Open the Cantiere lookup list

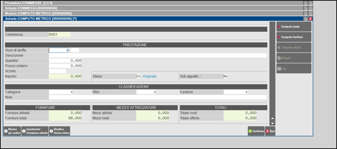point(246,92)
